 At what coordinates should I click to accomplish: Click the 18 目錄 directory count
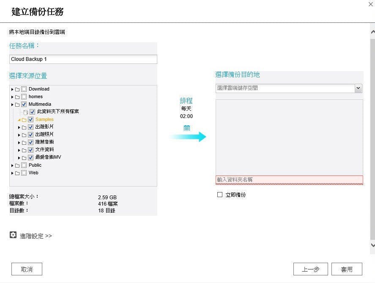(x=107, y=211)
